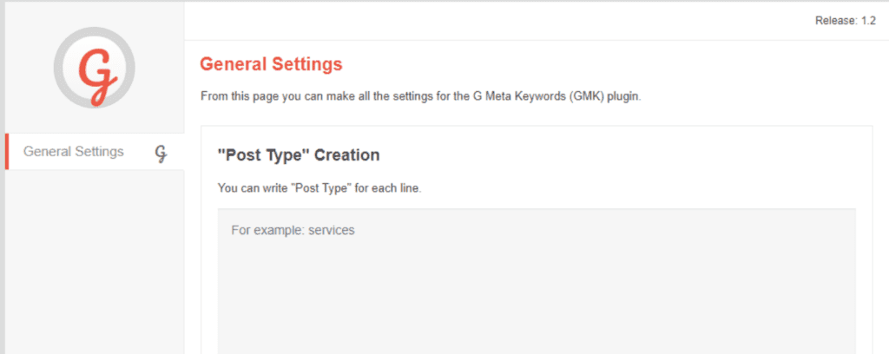Click the G Meta Keywords plugin description text
This screenshot has height=354, width=889.
(x=420, y=95)
